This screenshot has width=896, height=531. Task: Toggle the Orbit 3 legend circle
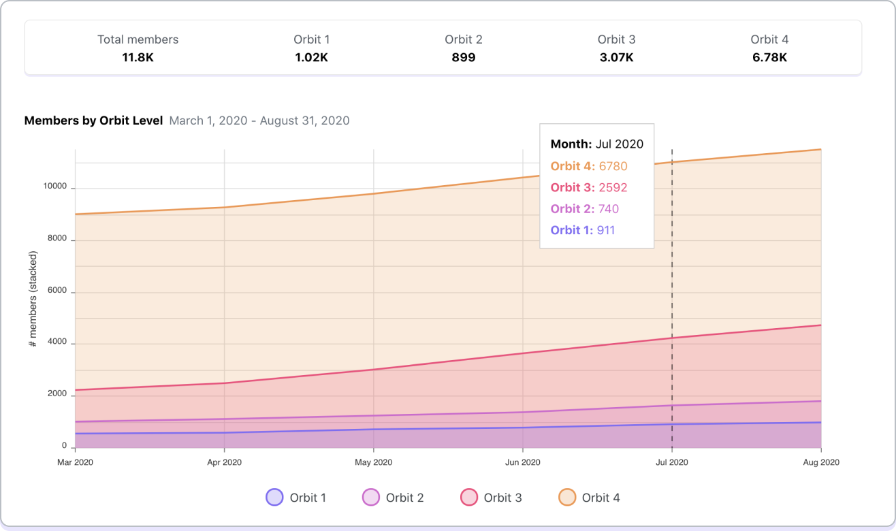point(468,498)
